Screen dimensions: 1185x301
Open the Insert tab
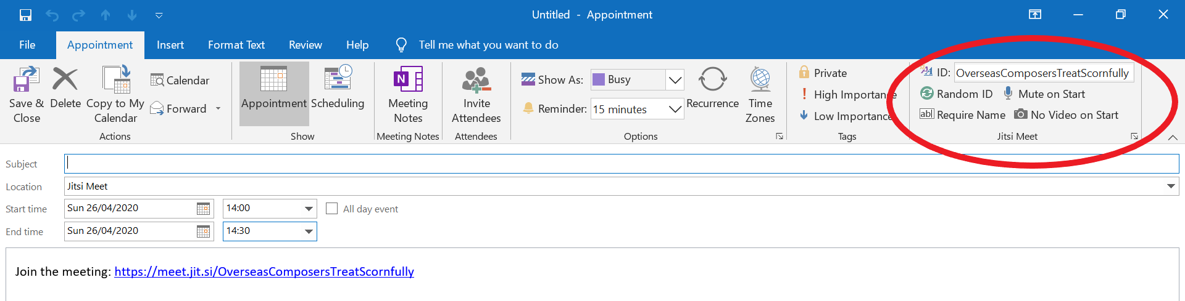(x=170, y=45)
